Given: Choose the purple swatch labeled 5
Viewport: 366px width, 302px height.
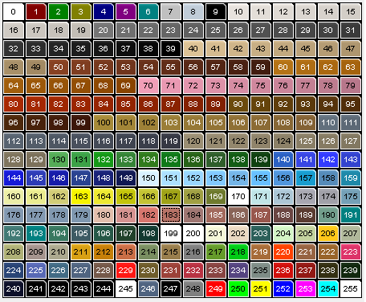Looking at the screenshot, I should click(126, 12).
